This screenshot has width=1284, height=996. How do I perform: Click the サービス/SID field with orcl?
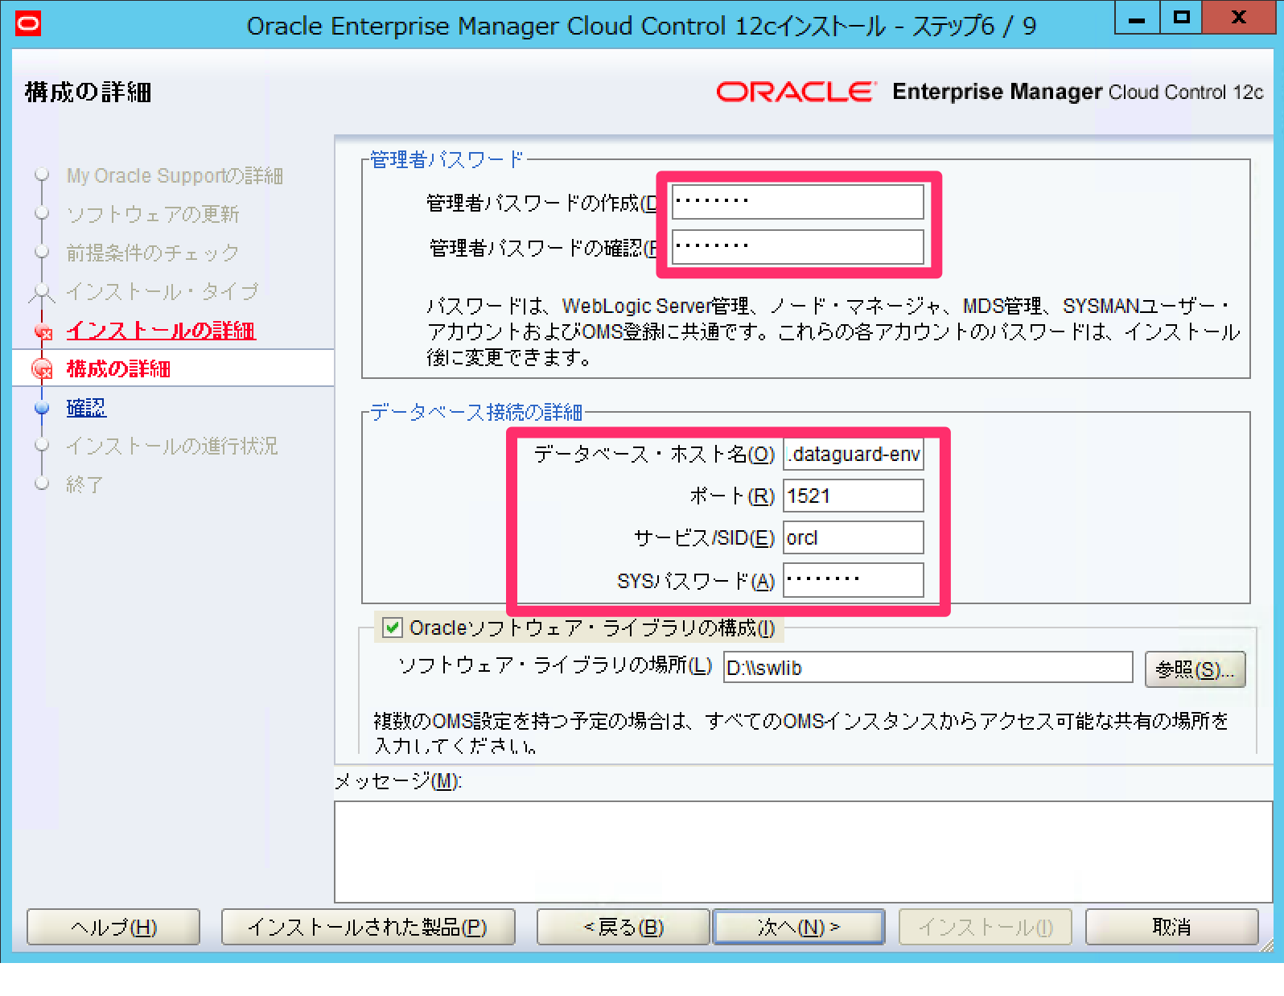(x=853, y=537)
